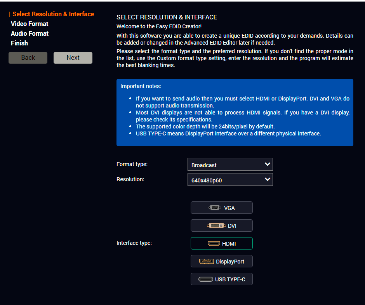Click the HDMI connector icon
This screenshot has width=365, height=305.
(214, 244)
